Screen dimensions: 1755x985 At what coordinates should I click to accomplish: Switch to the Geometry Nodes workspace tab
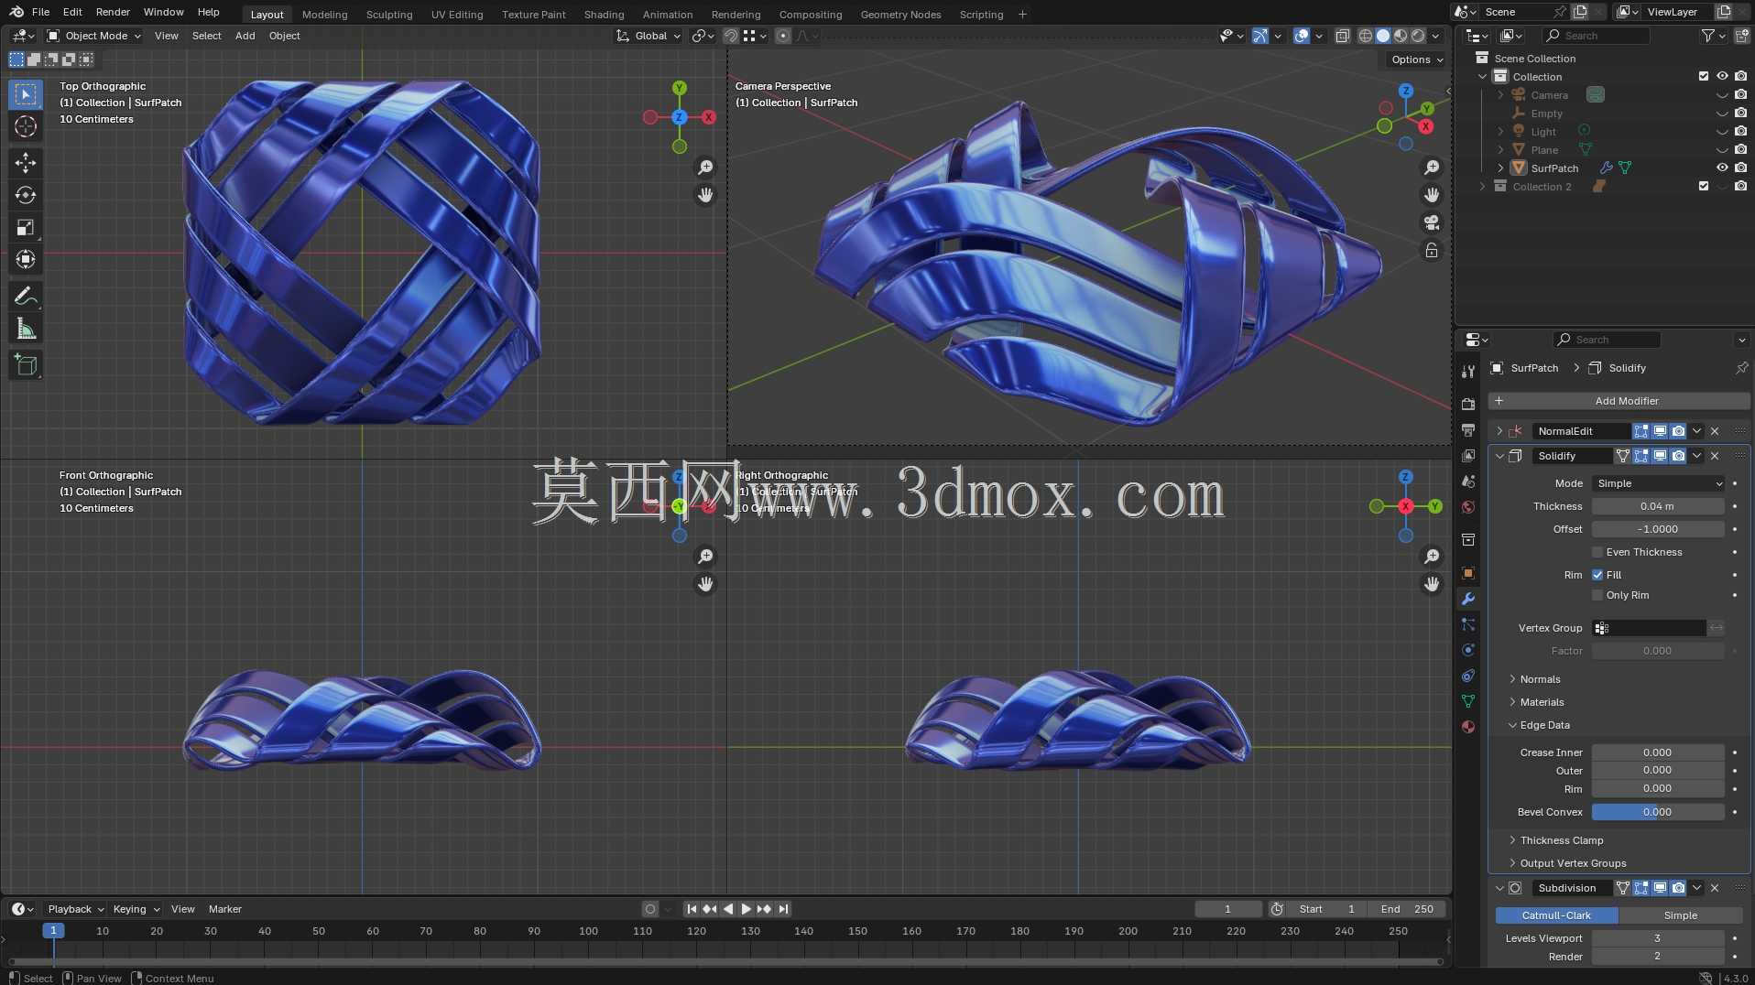[900, 15]
